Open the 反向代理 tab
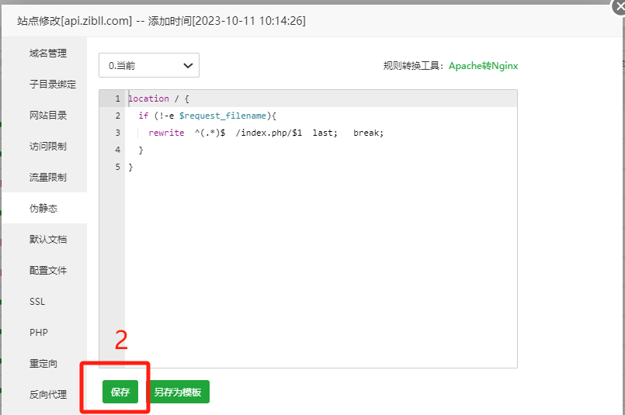Viewport: 625px width, 415px height. pos(47,395)
